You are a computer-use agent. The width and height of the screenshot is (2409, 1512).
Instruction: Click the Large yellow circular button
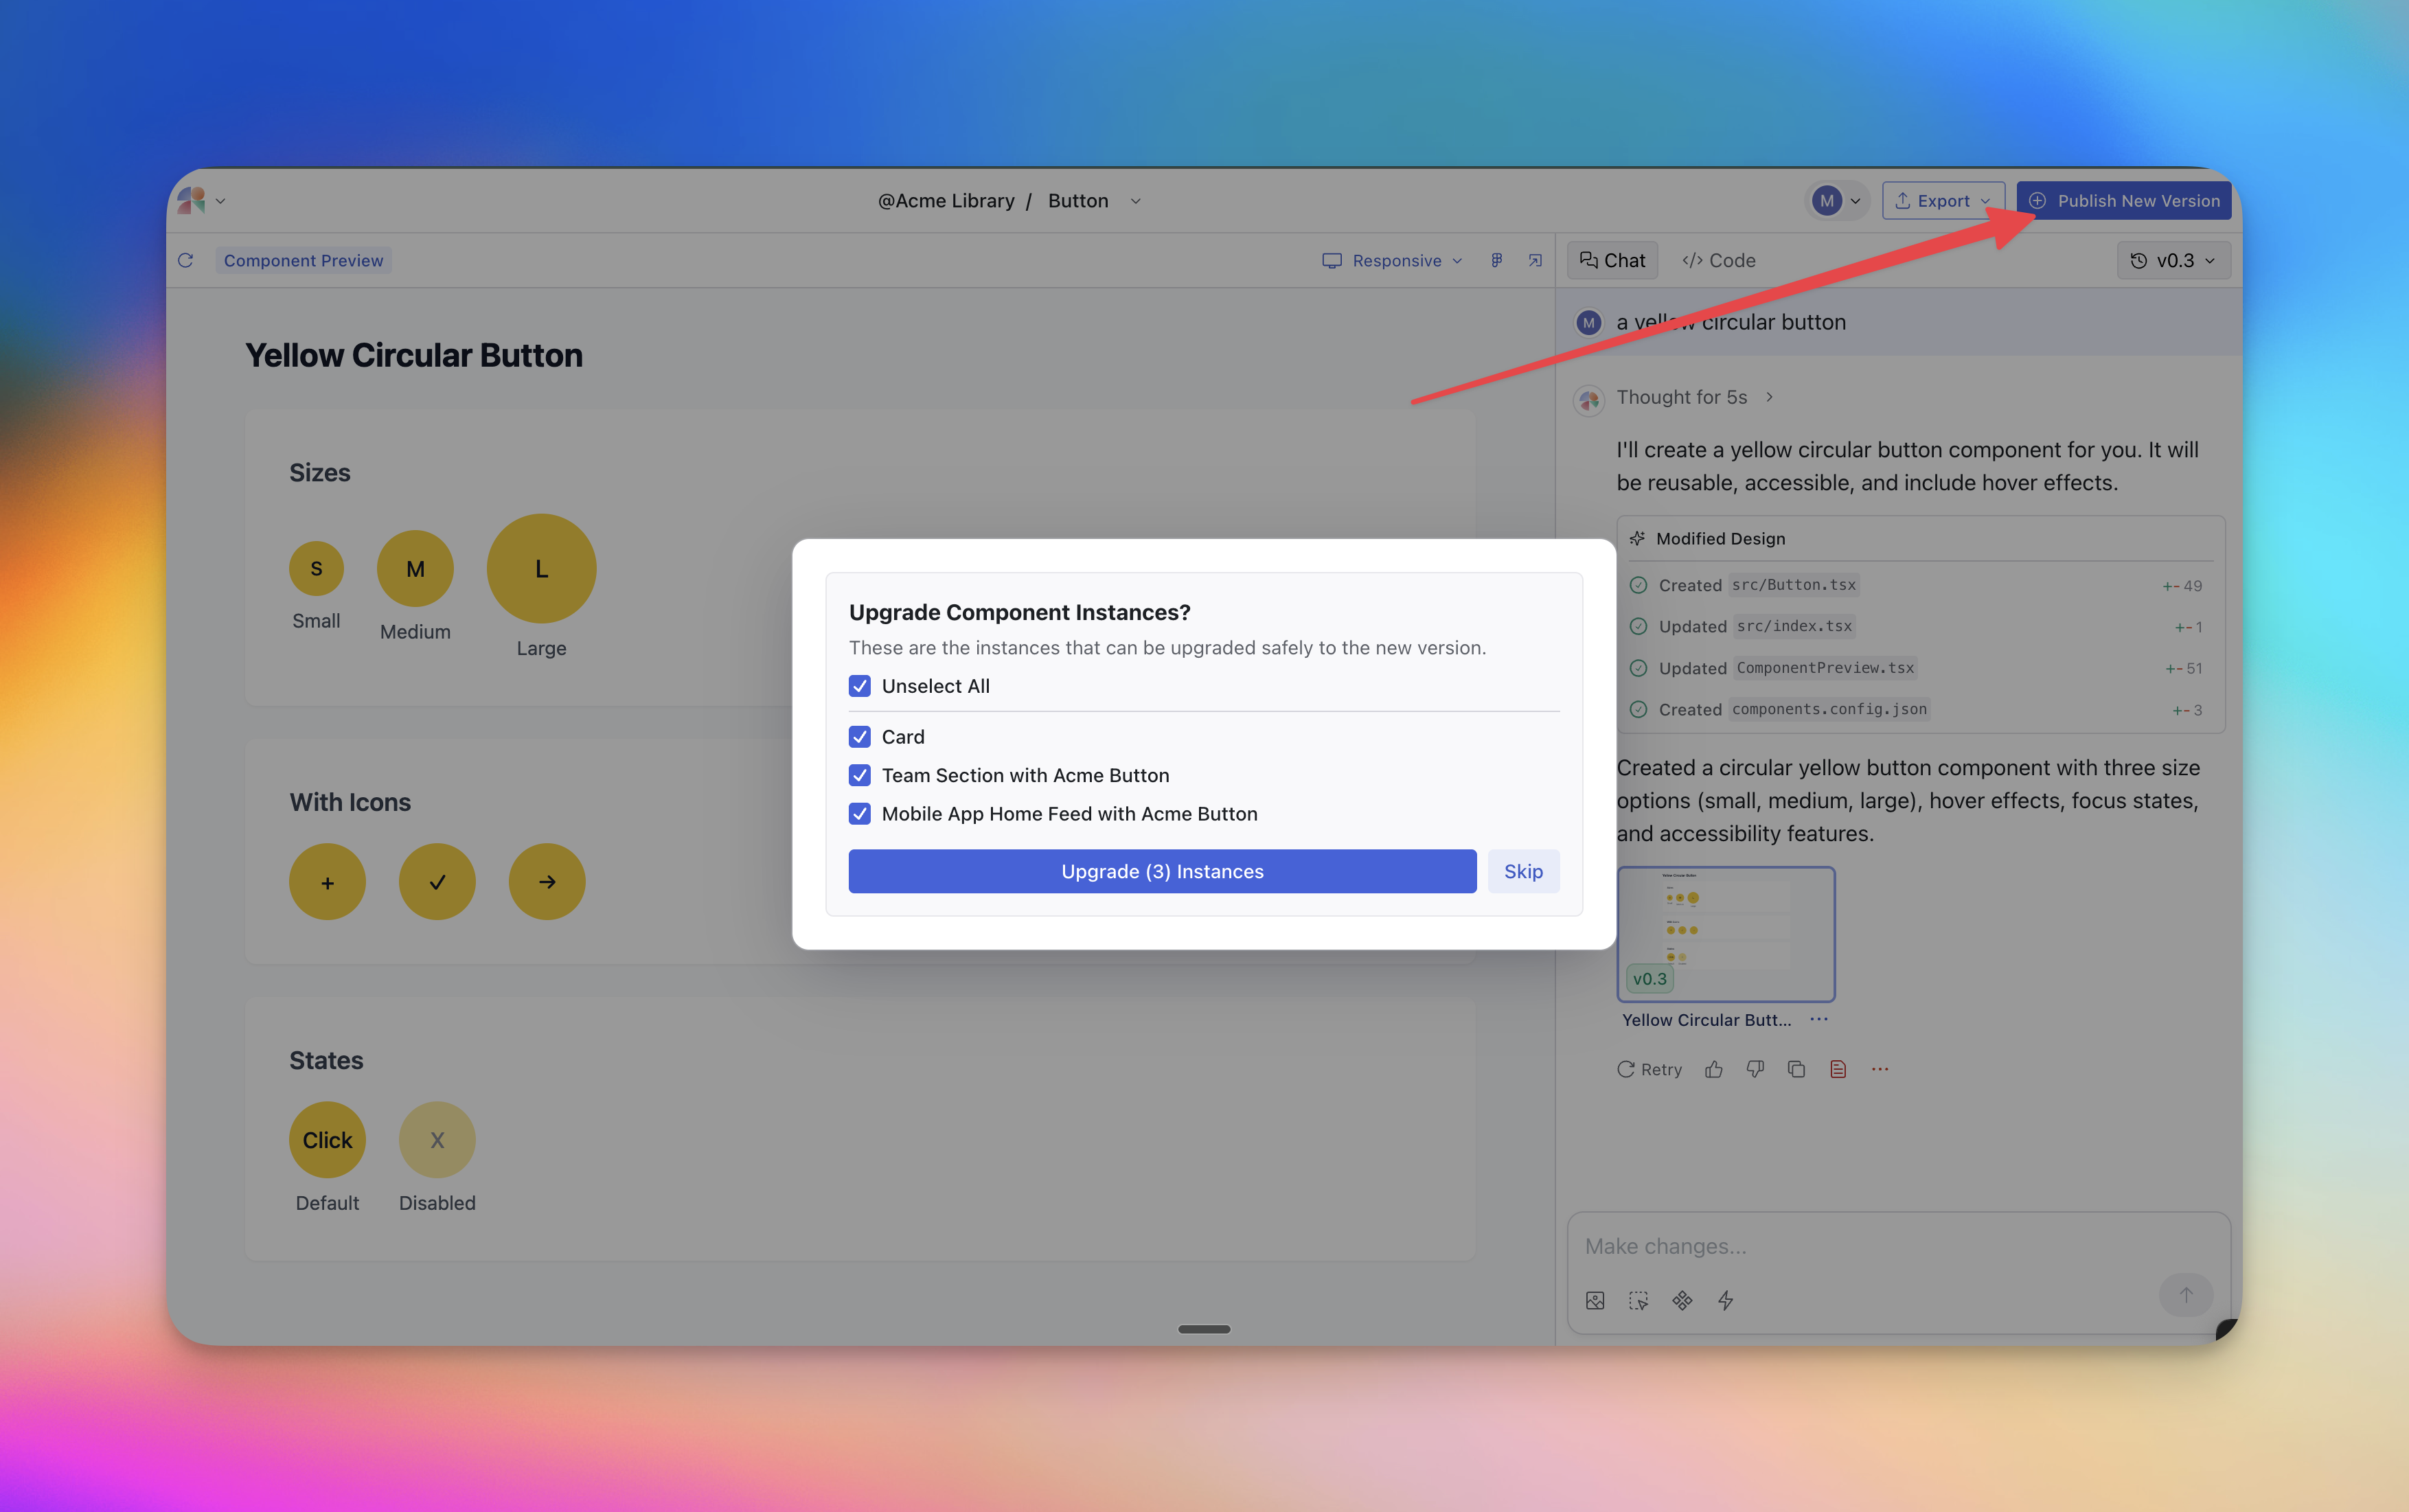(541, 568)
